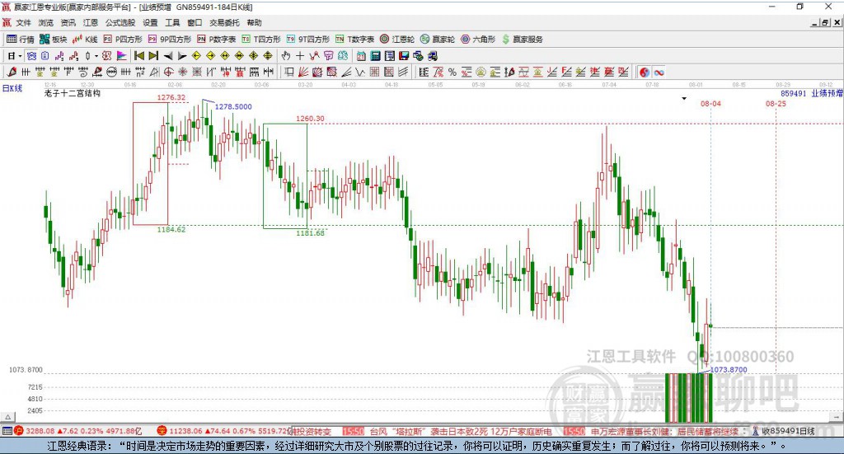Viewport: 844px width, 454px height.
Task: Open the small black chart dropdown triangle
Action: coord(684,98)
